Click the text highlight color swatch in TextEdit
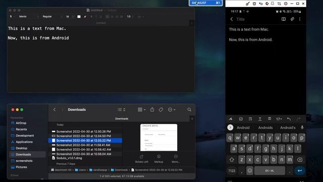The width and height of the screenshot is (323, 182). pos(85,17)
